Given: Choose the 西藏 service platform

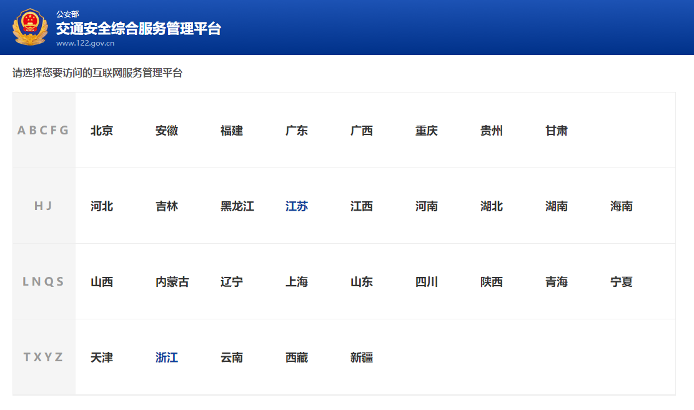Looking at the screenshot, I should pyautogui.click(x=297, y=357).
